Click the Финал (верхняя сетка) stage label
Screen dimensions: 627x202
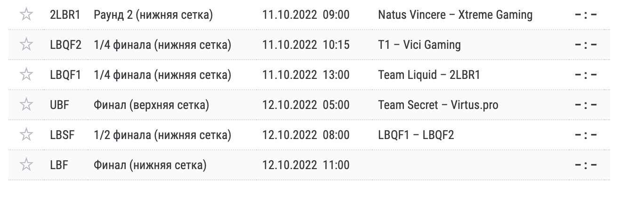point(151,105)
